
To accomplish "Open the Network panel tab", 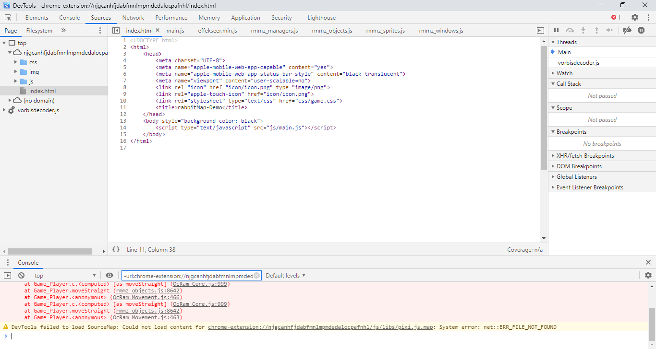I will 133,18.
